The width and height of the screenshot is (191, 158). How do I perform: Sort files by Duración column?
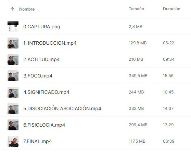click(x=171, y=9)
